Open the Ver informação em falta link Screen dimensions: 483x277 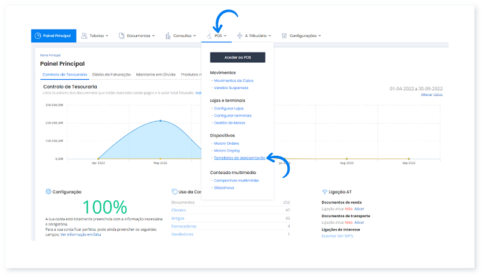pos(81,234)
